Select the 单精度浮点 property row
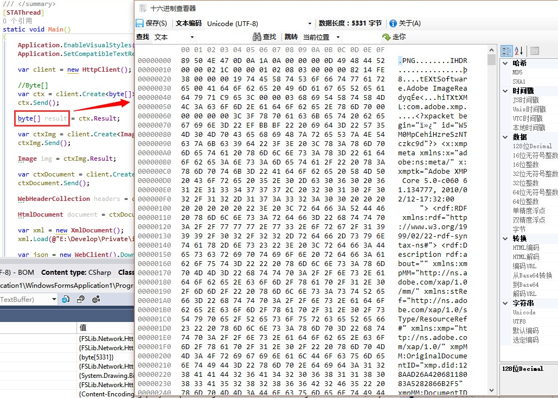 534,211
